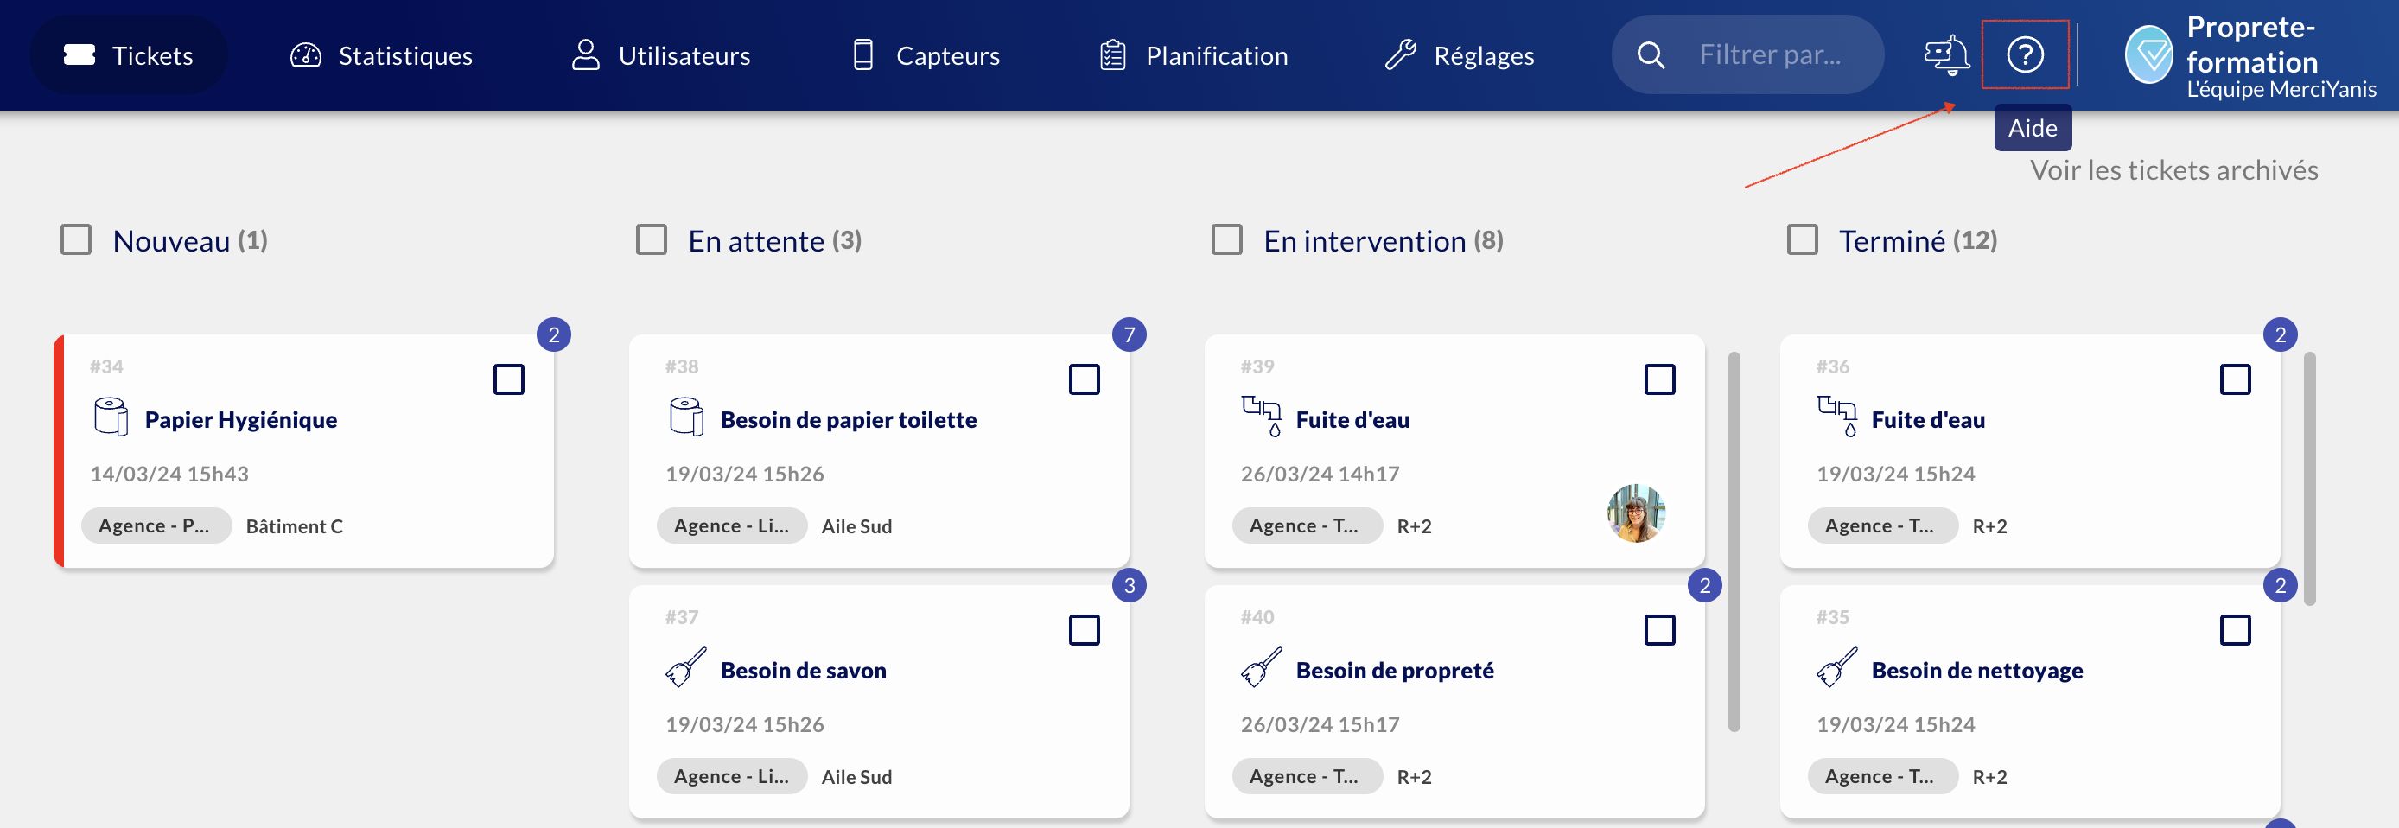The height and width of the screenshot is (828, 2399).
Task: Click the Filtrer par search field
Action: pos(1770,55)
